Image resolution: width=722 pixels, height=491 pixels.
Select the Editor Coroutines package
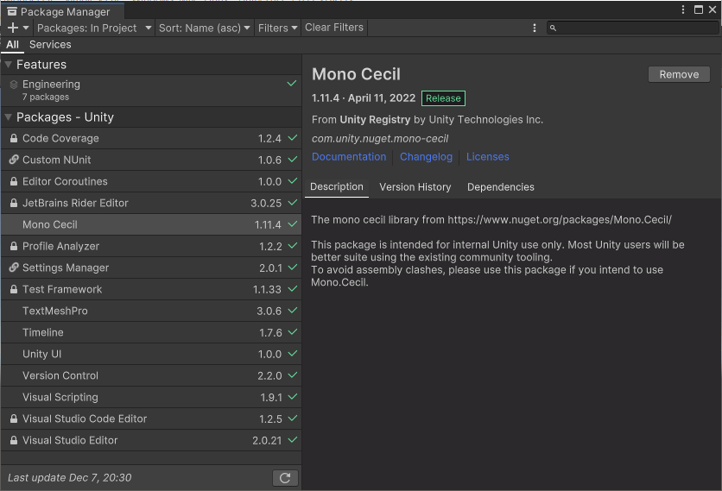tap(151, 181)
